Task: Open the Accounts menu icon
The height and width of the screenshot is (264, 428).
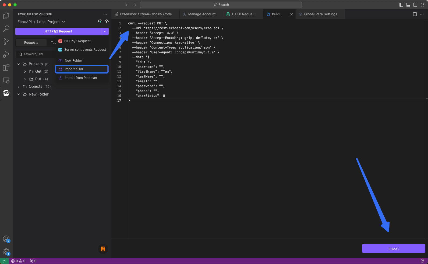Action: coord(6,239)
